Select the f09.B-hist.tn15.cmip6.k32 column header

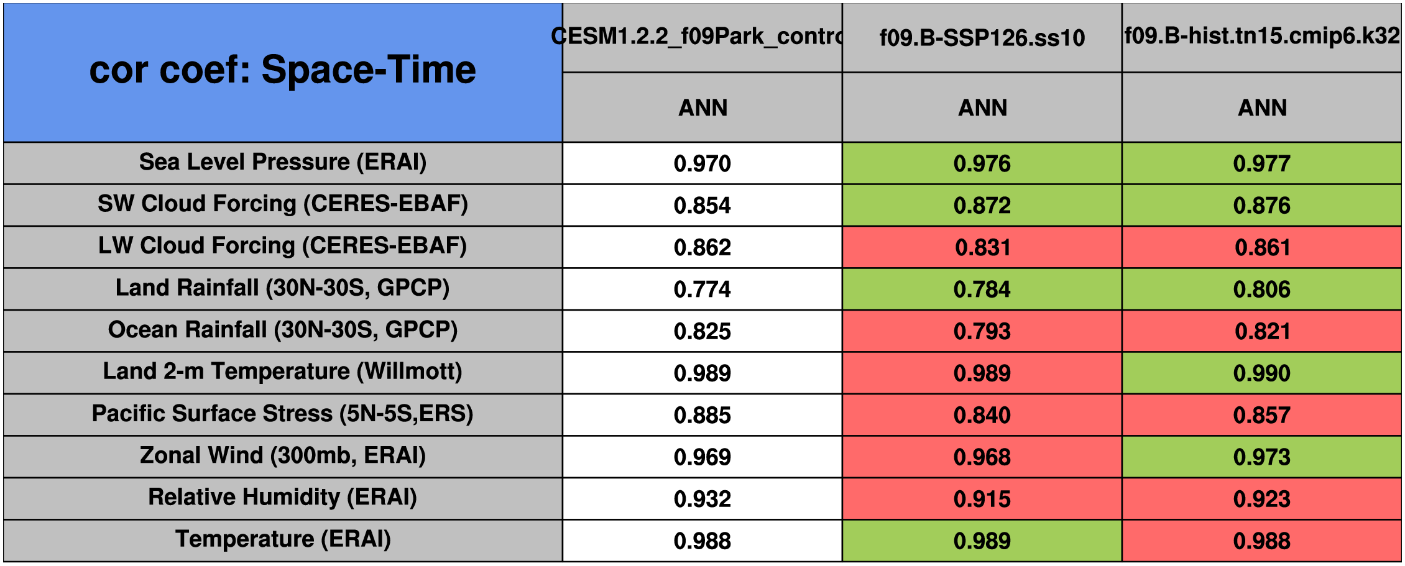1261,37
